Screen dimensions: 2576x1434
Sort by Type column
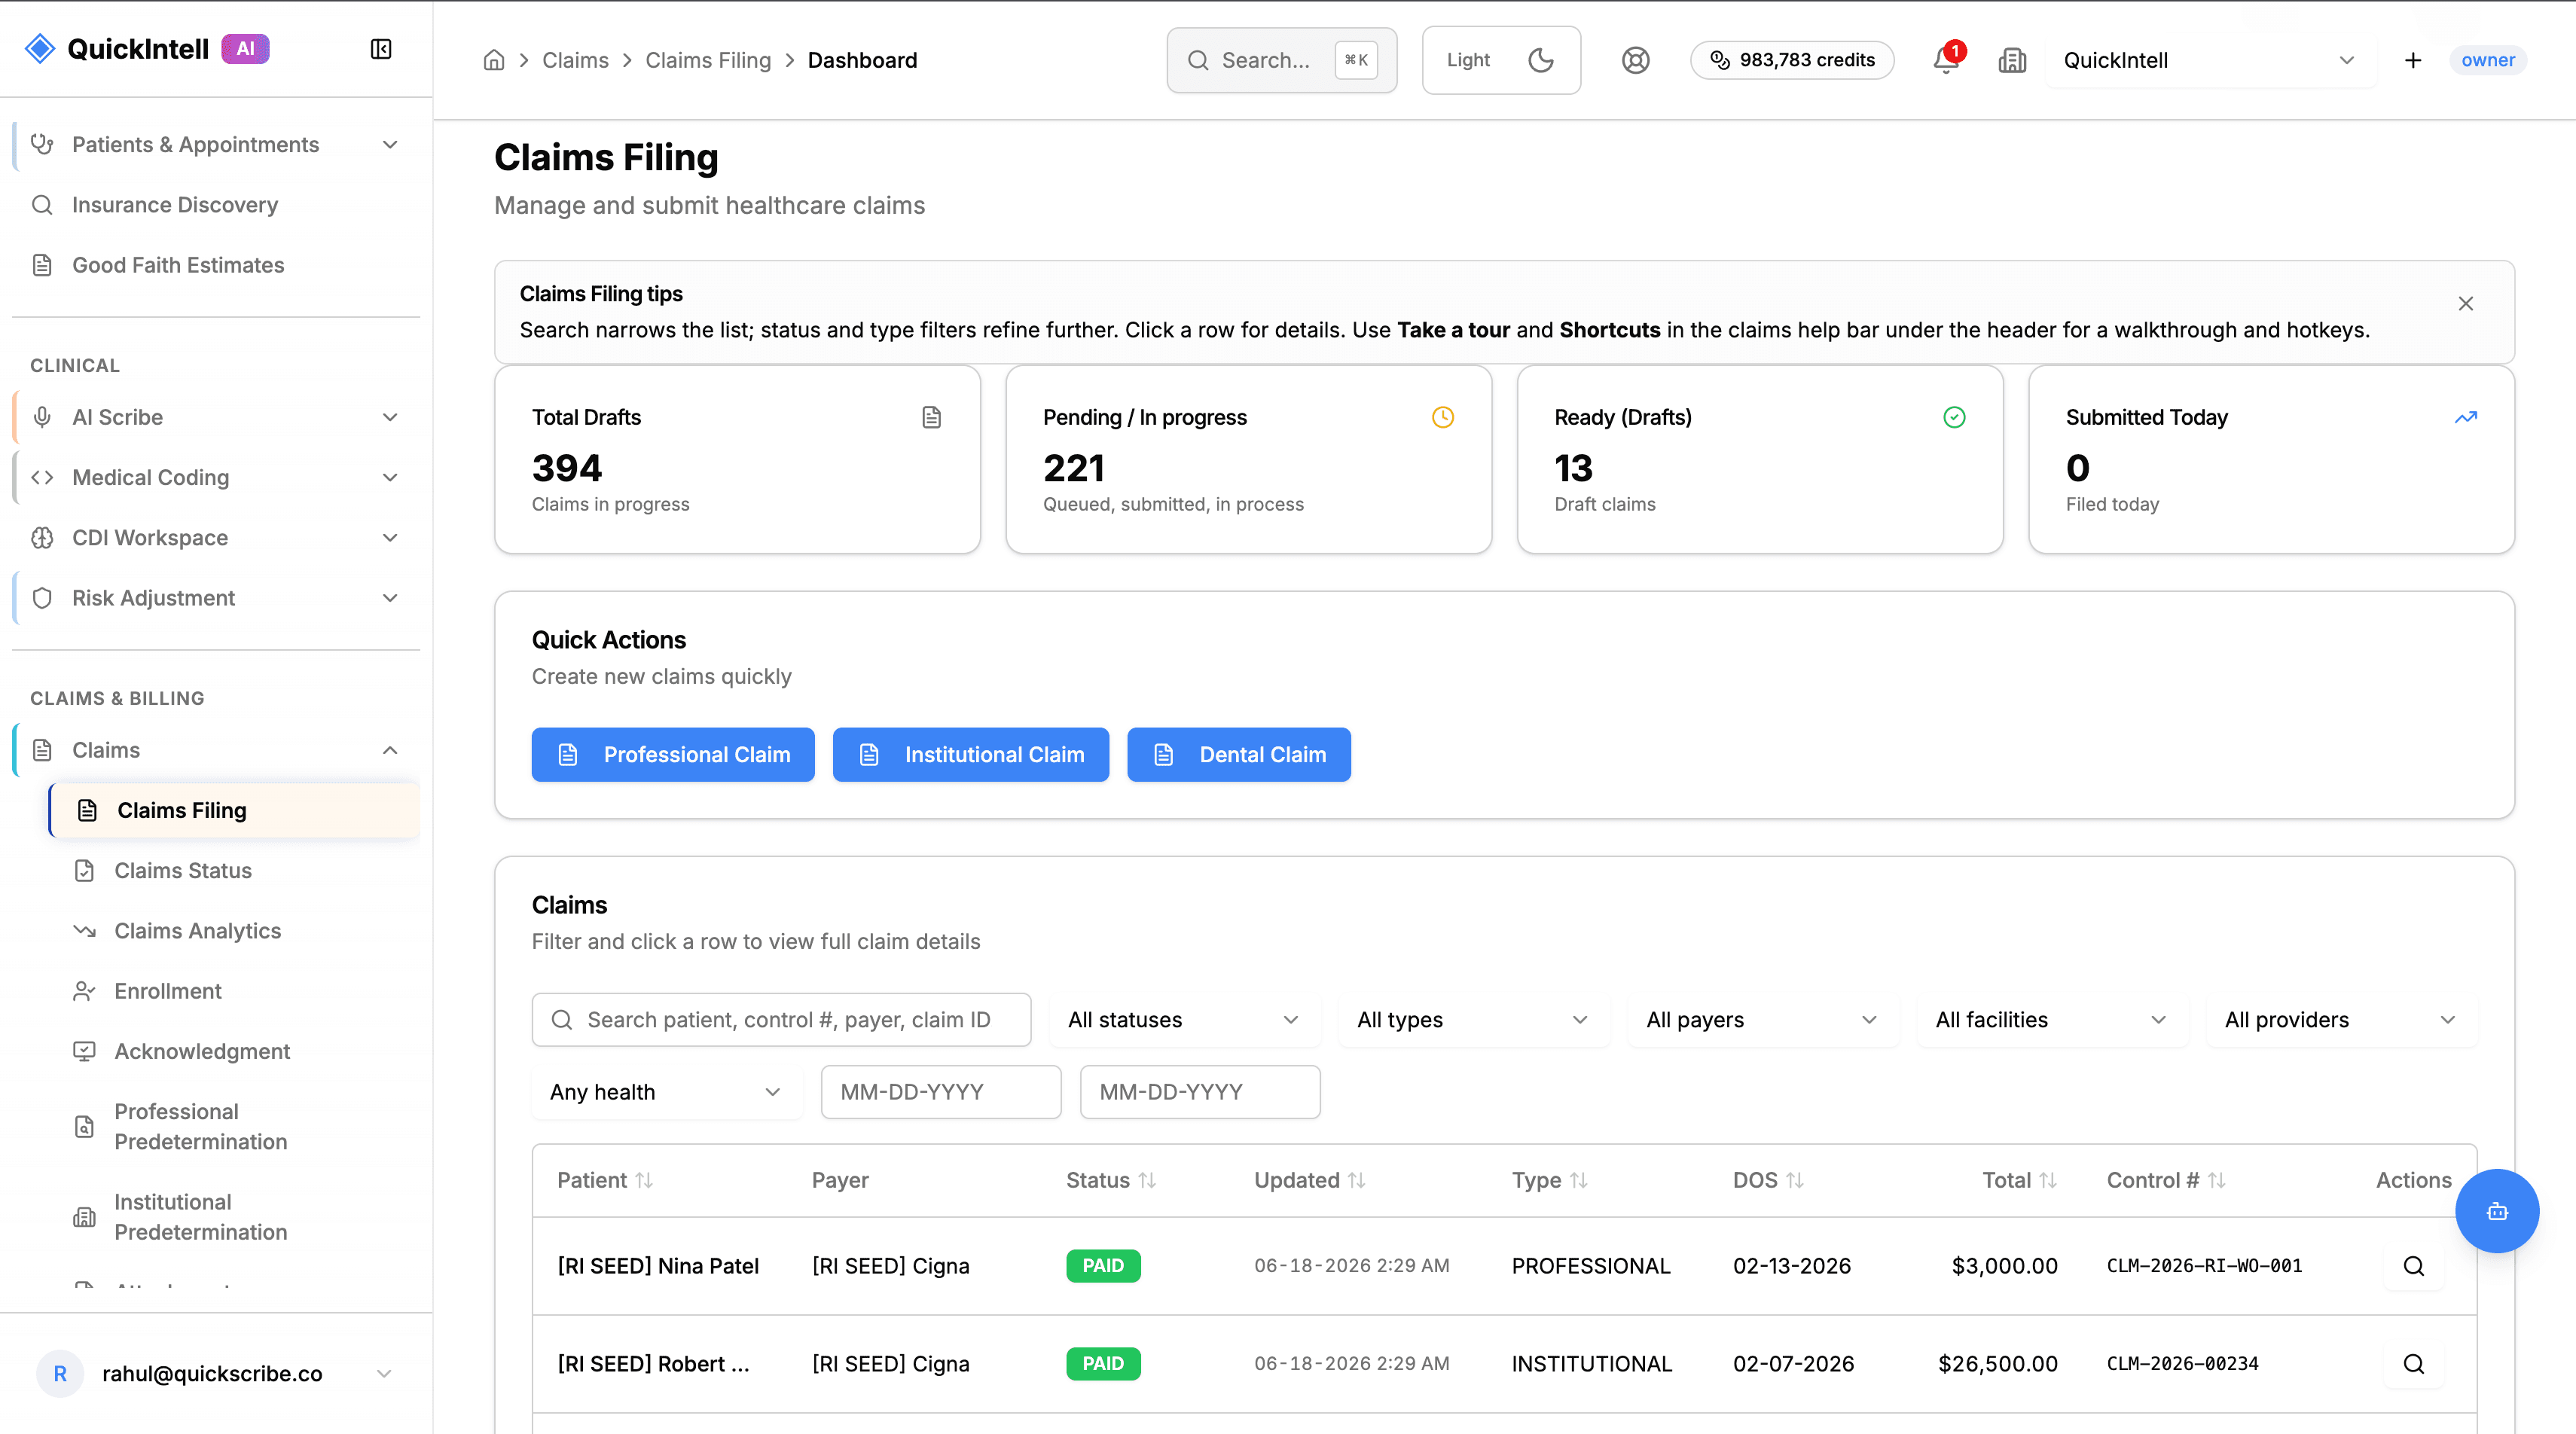pos(1550,1181)
